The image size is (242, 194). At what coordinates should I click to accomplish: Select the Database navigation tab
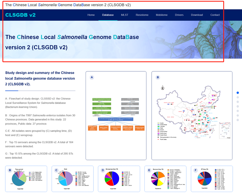click(x=108, y=15)
